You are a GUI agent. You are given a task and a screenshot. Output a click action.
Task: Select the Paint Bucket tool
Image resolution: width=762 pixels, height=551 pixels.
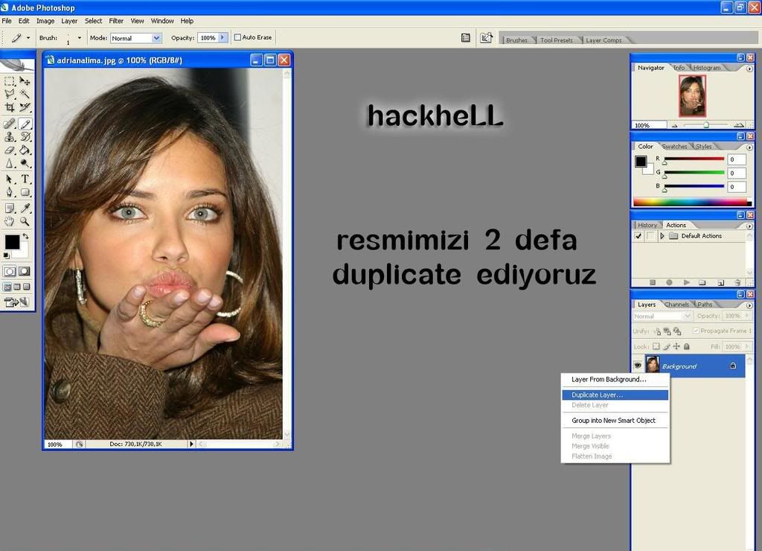pos(25,150)
